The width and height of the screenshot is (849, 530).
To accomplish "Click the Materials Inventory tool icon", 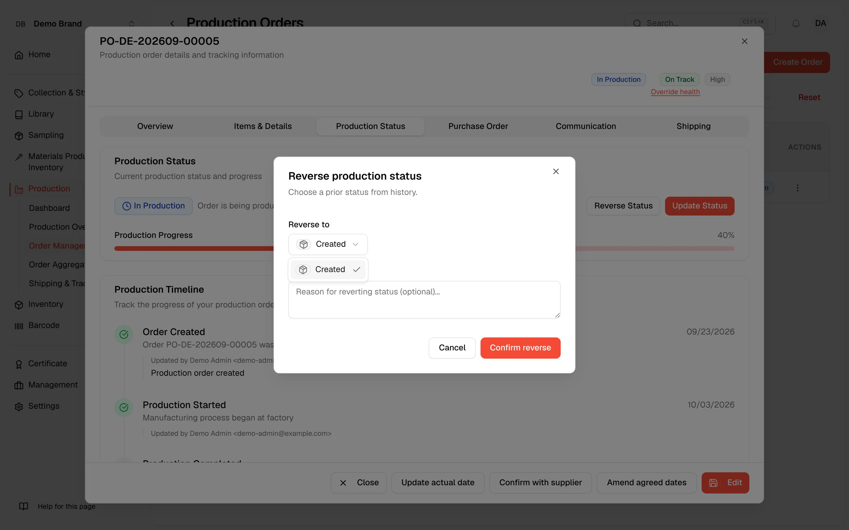I will (x=19, y=157).
